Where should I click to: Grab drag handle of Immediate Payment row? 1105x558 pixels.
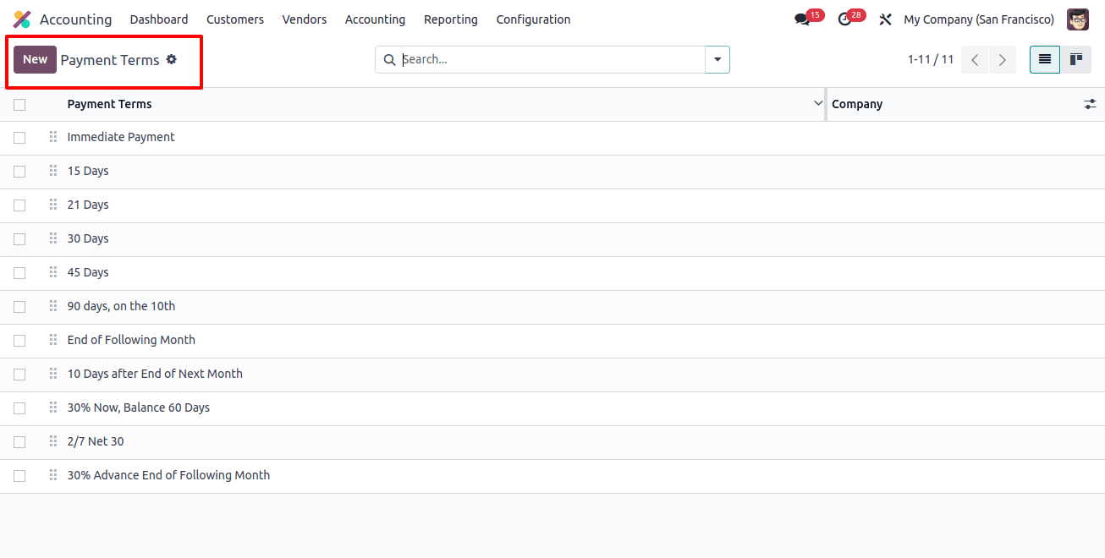tap(53, 137)
